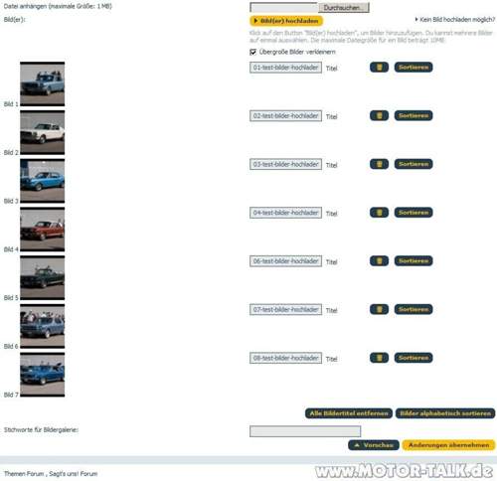Click "Änderungen übernehmen" to save changes

coord(448,445)
